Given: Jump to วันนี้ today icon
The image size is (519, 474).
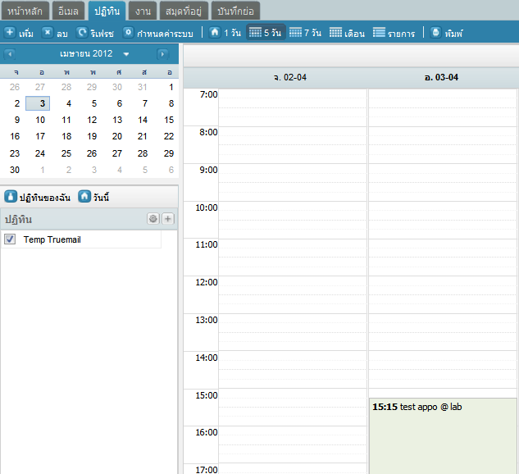Looking at the screenshot, I should 84,196.
